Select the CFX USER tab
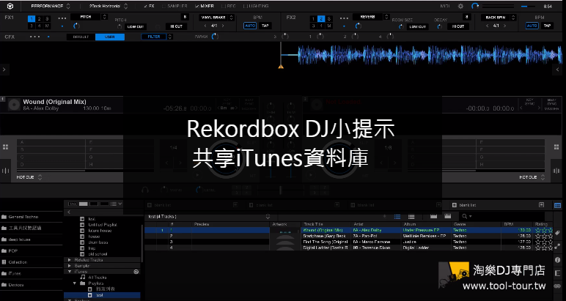 pos(110,37)
